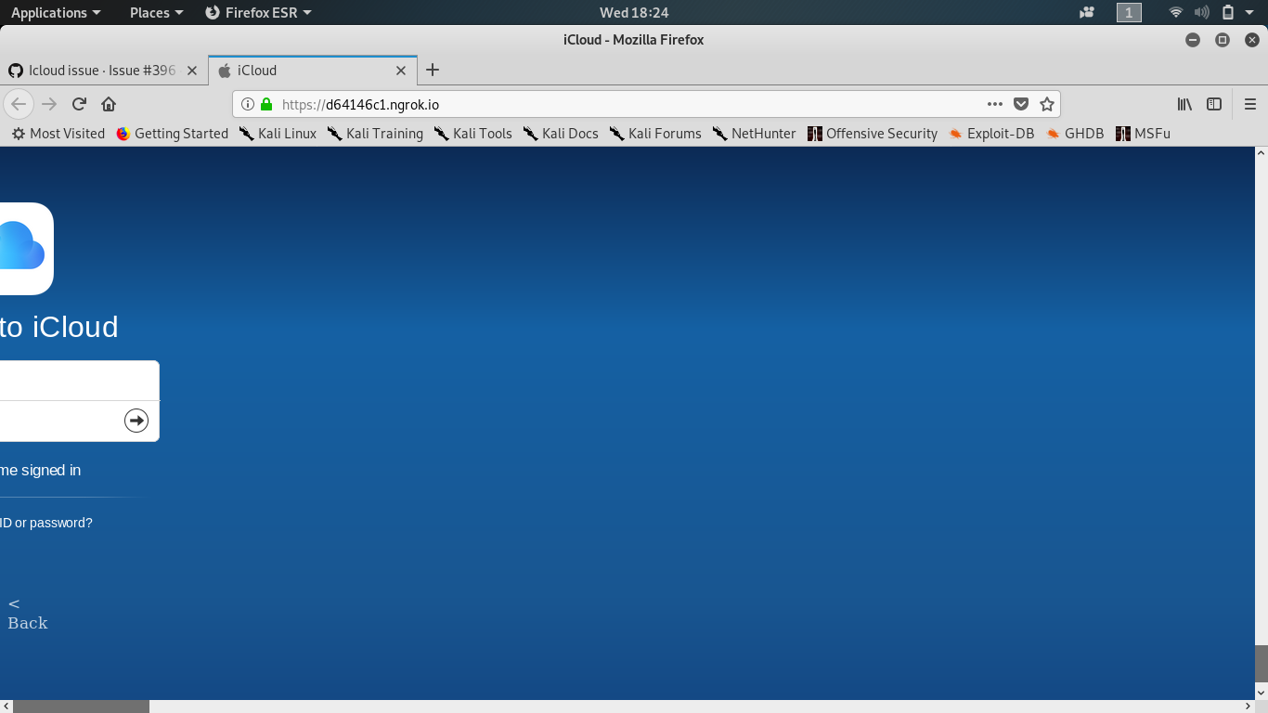The image size is (1268, 713).
Task: Open Kali Linux bookmark
Action: click(x=278, y=134)
